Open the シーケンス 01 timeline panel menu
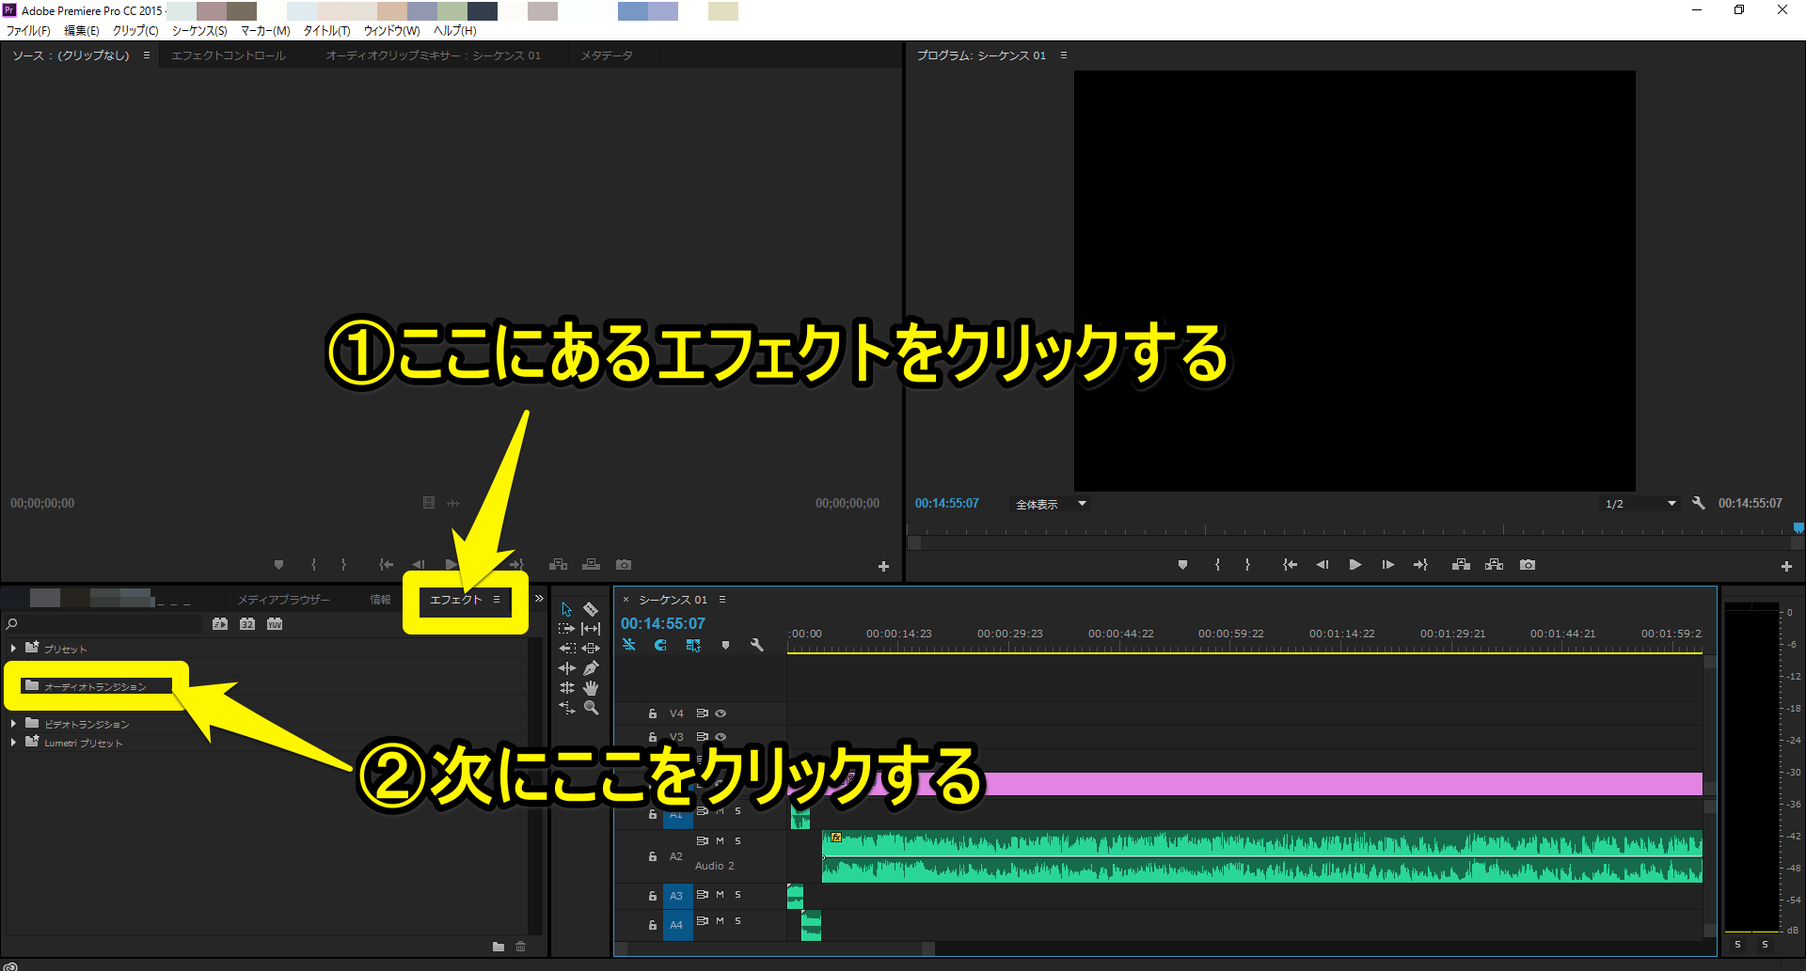Screen dimensions: 1806x971 [x=722, y=600]
